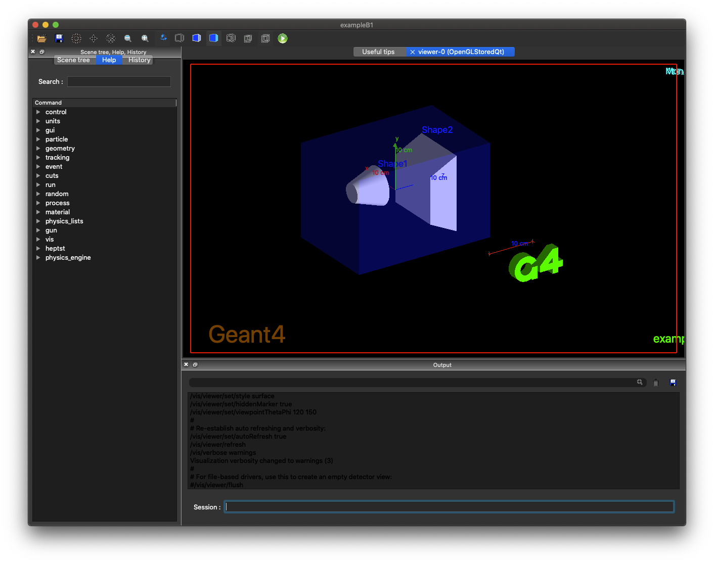Switch to solid surfaces rendering
This screenshot has width=714, height=563.
(x=214, y=38)
